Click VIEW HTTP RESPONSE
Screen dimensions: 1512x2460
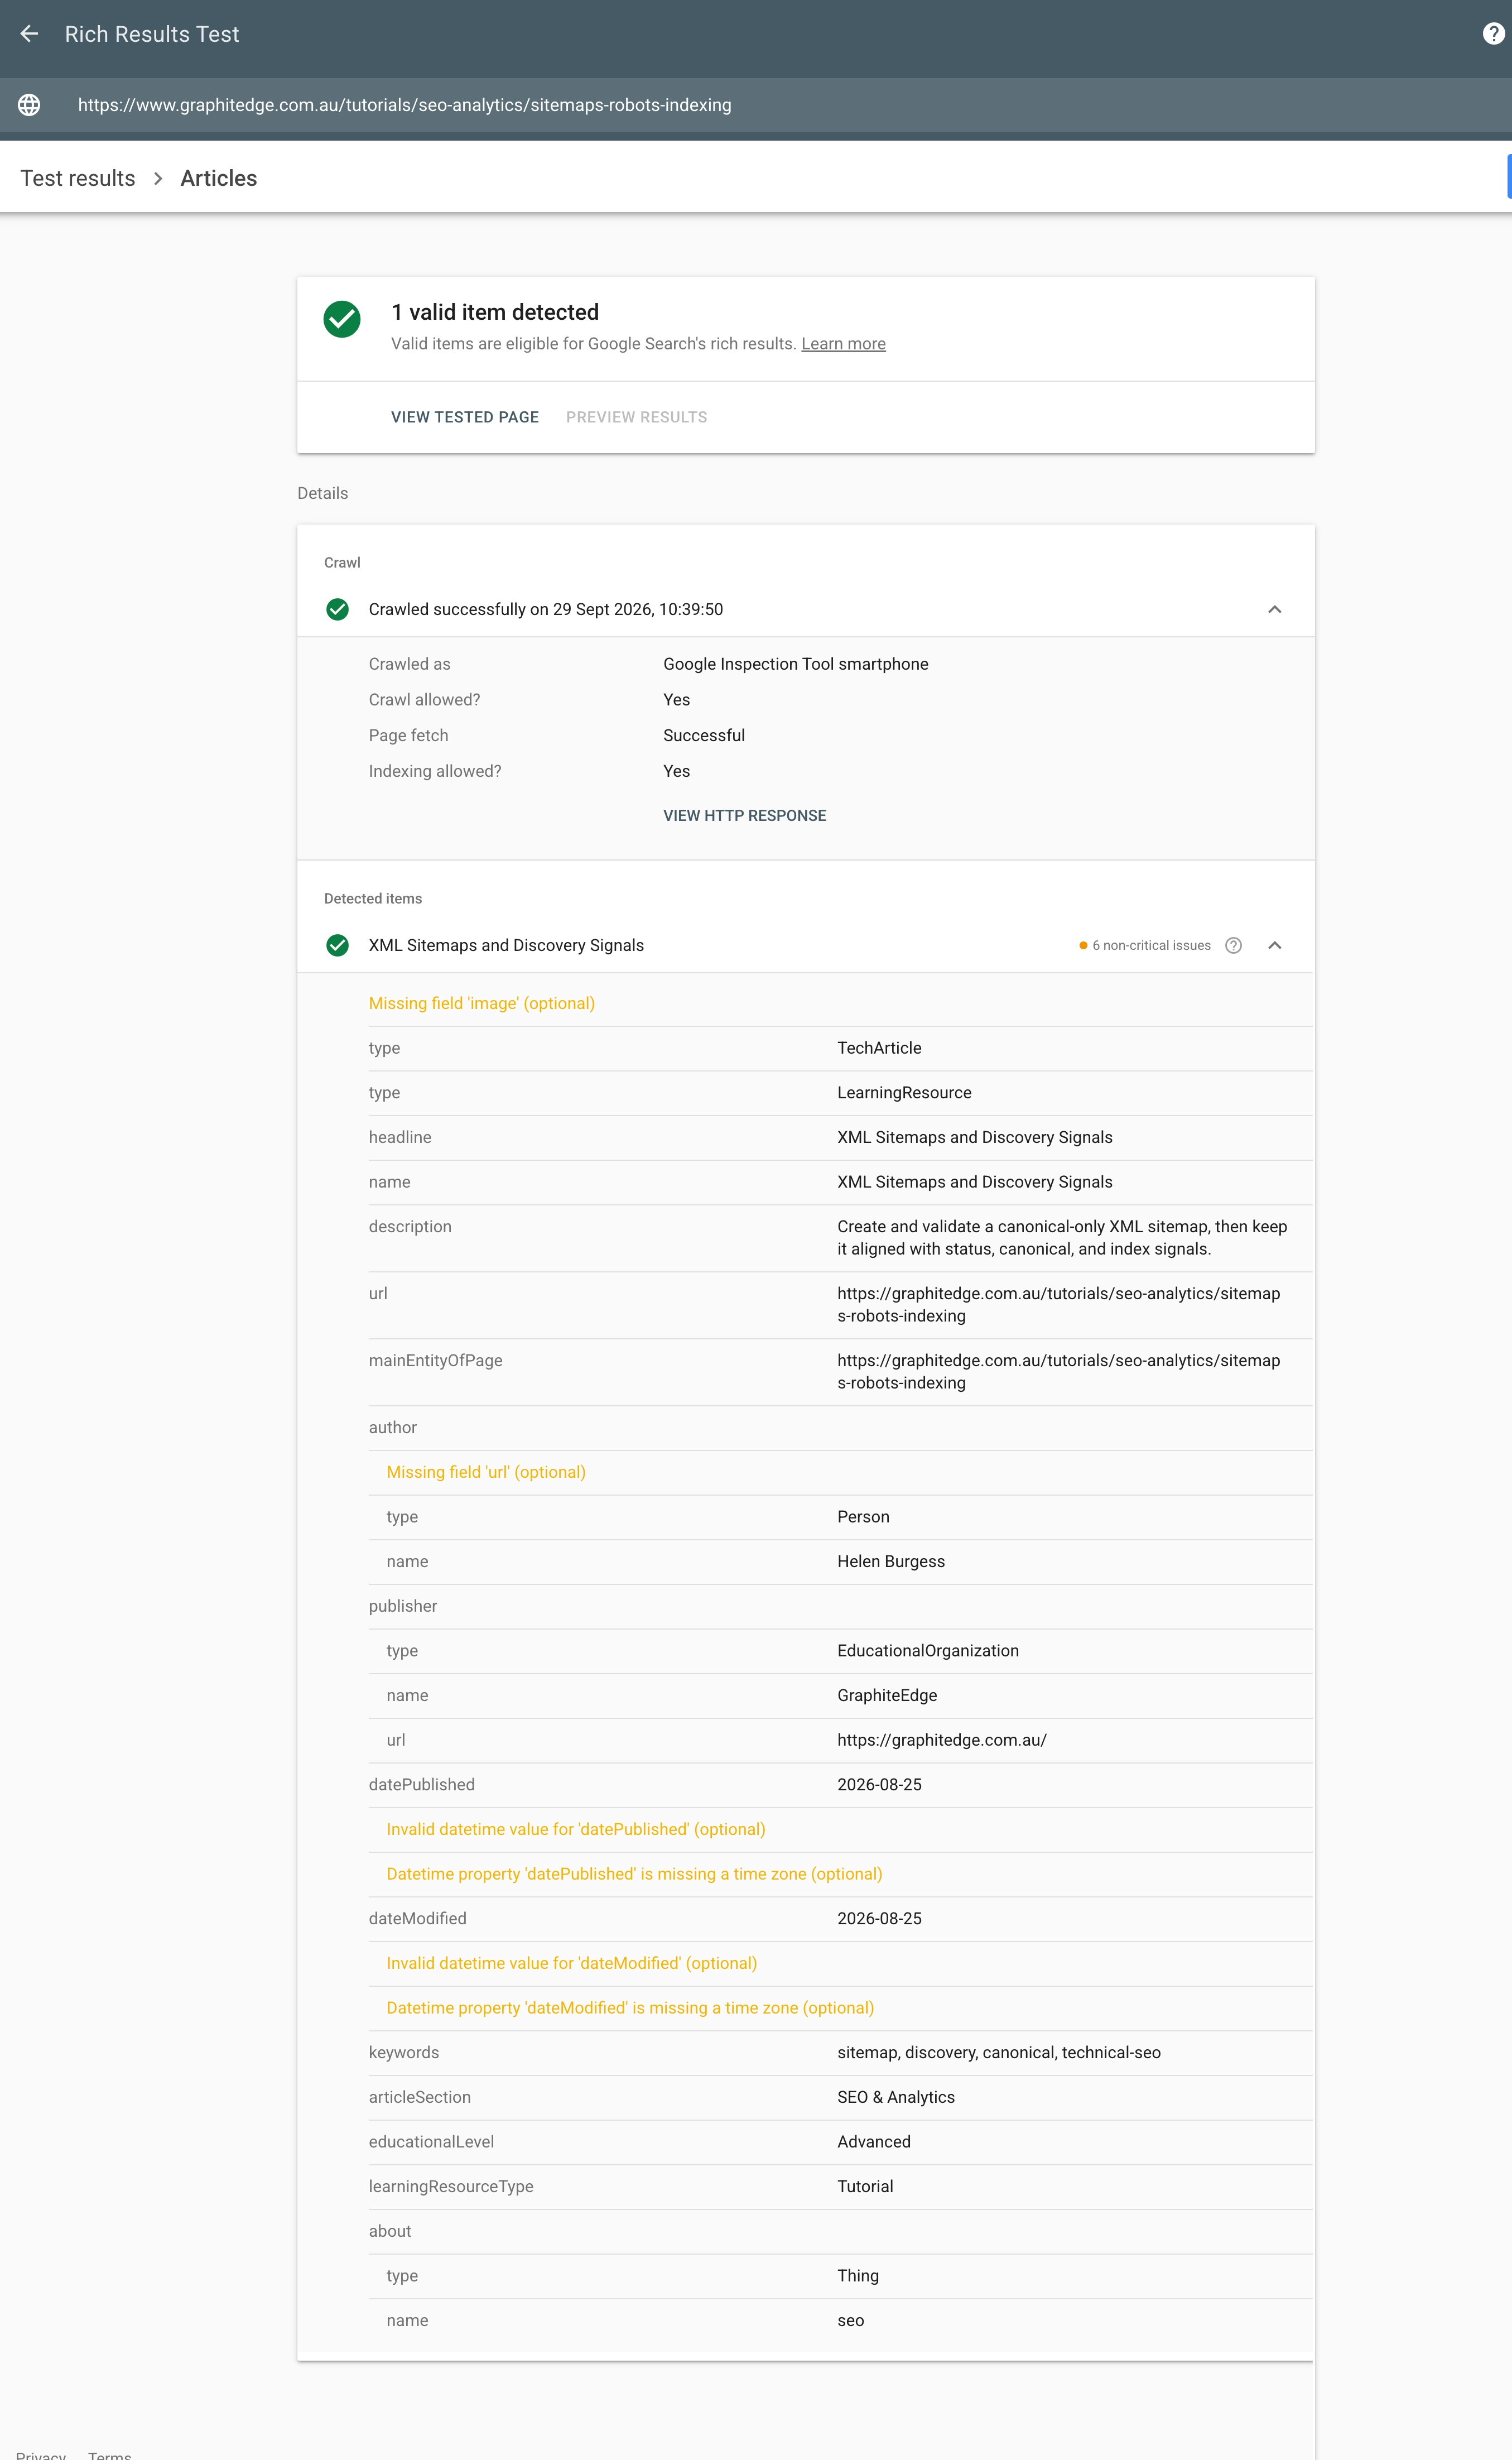[744, 816]
